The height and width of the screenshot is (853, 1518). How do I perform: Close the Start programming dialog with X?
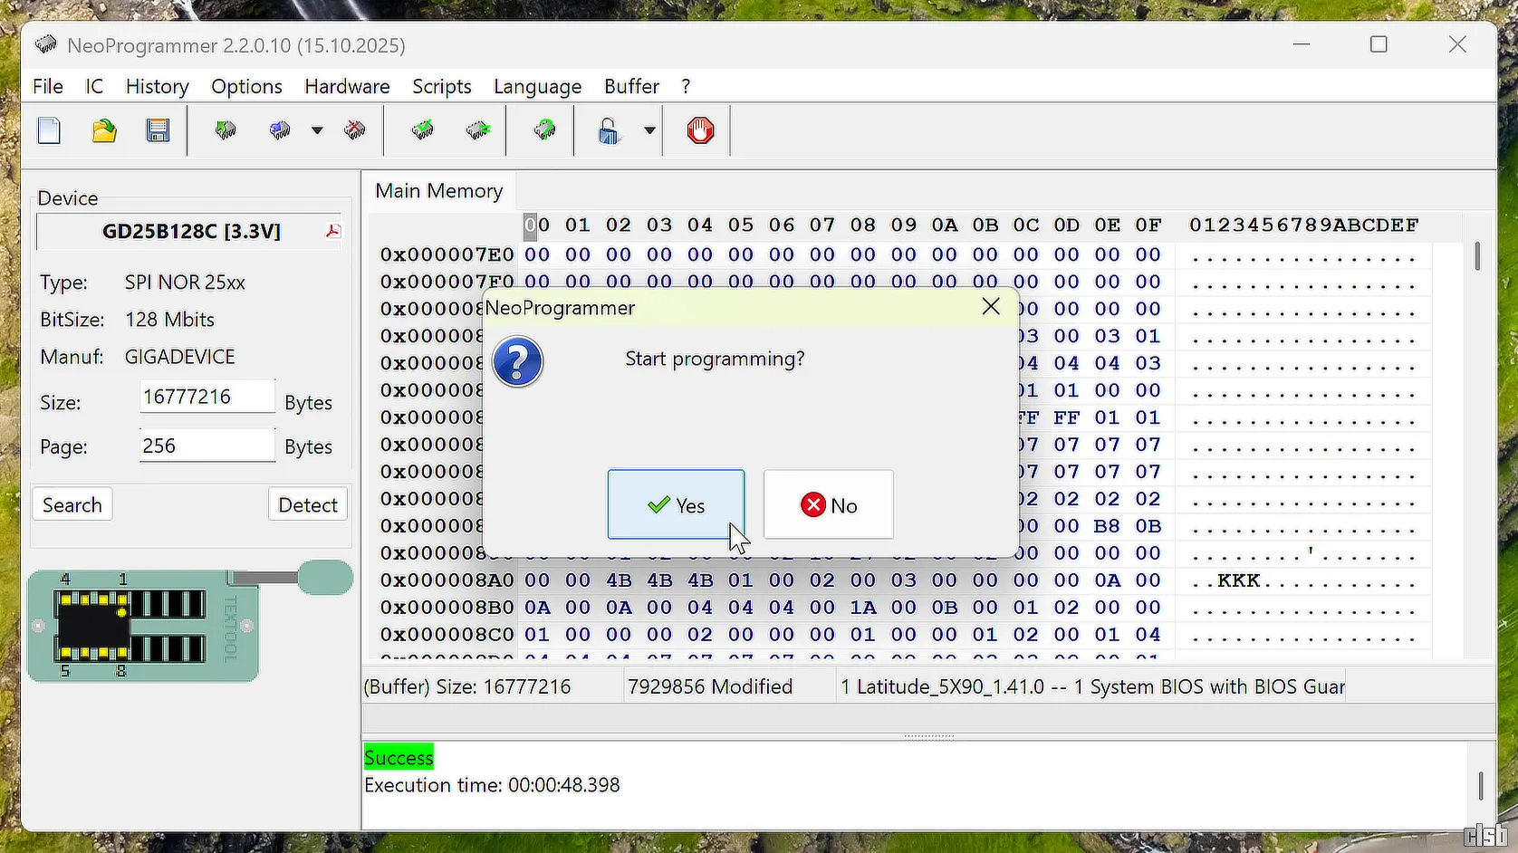tap(991, 307)
